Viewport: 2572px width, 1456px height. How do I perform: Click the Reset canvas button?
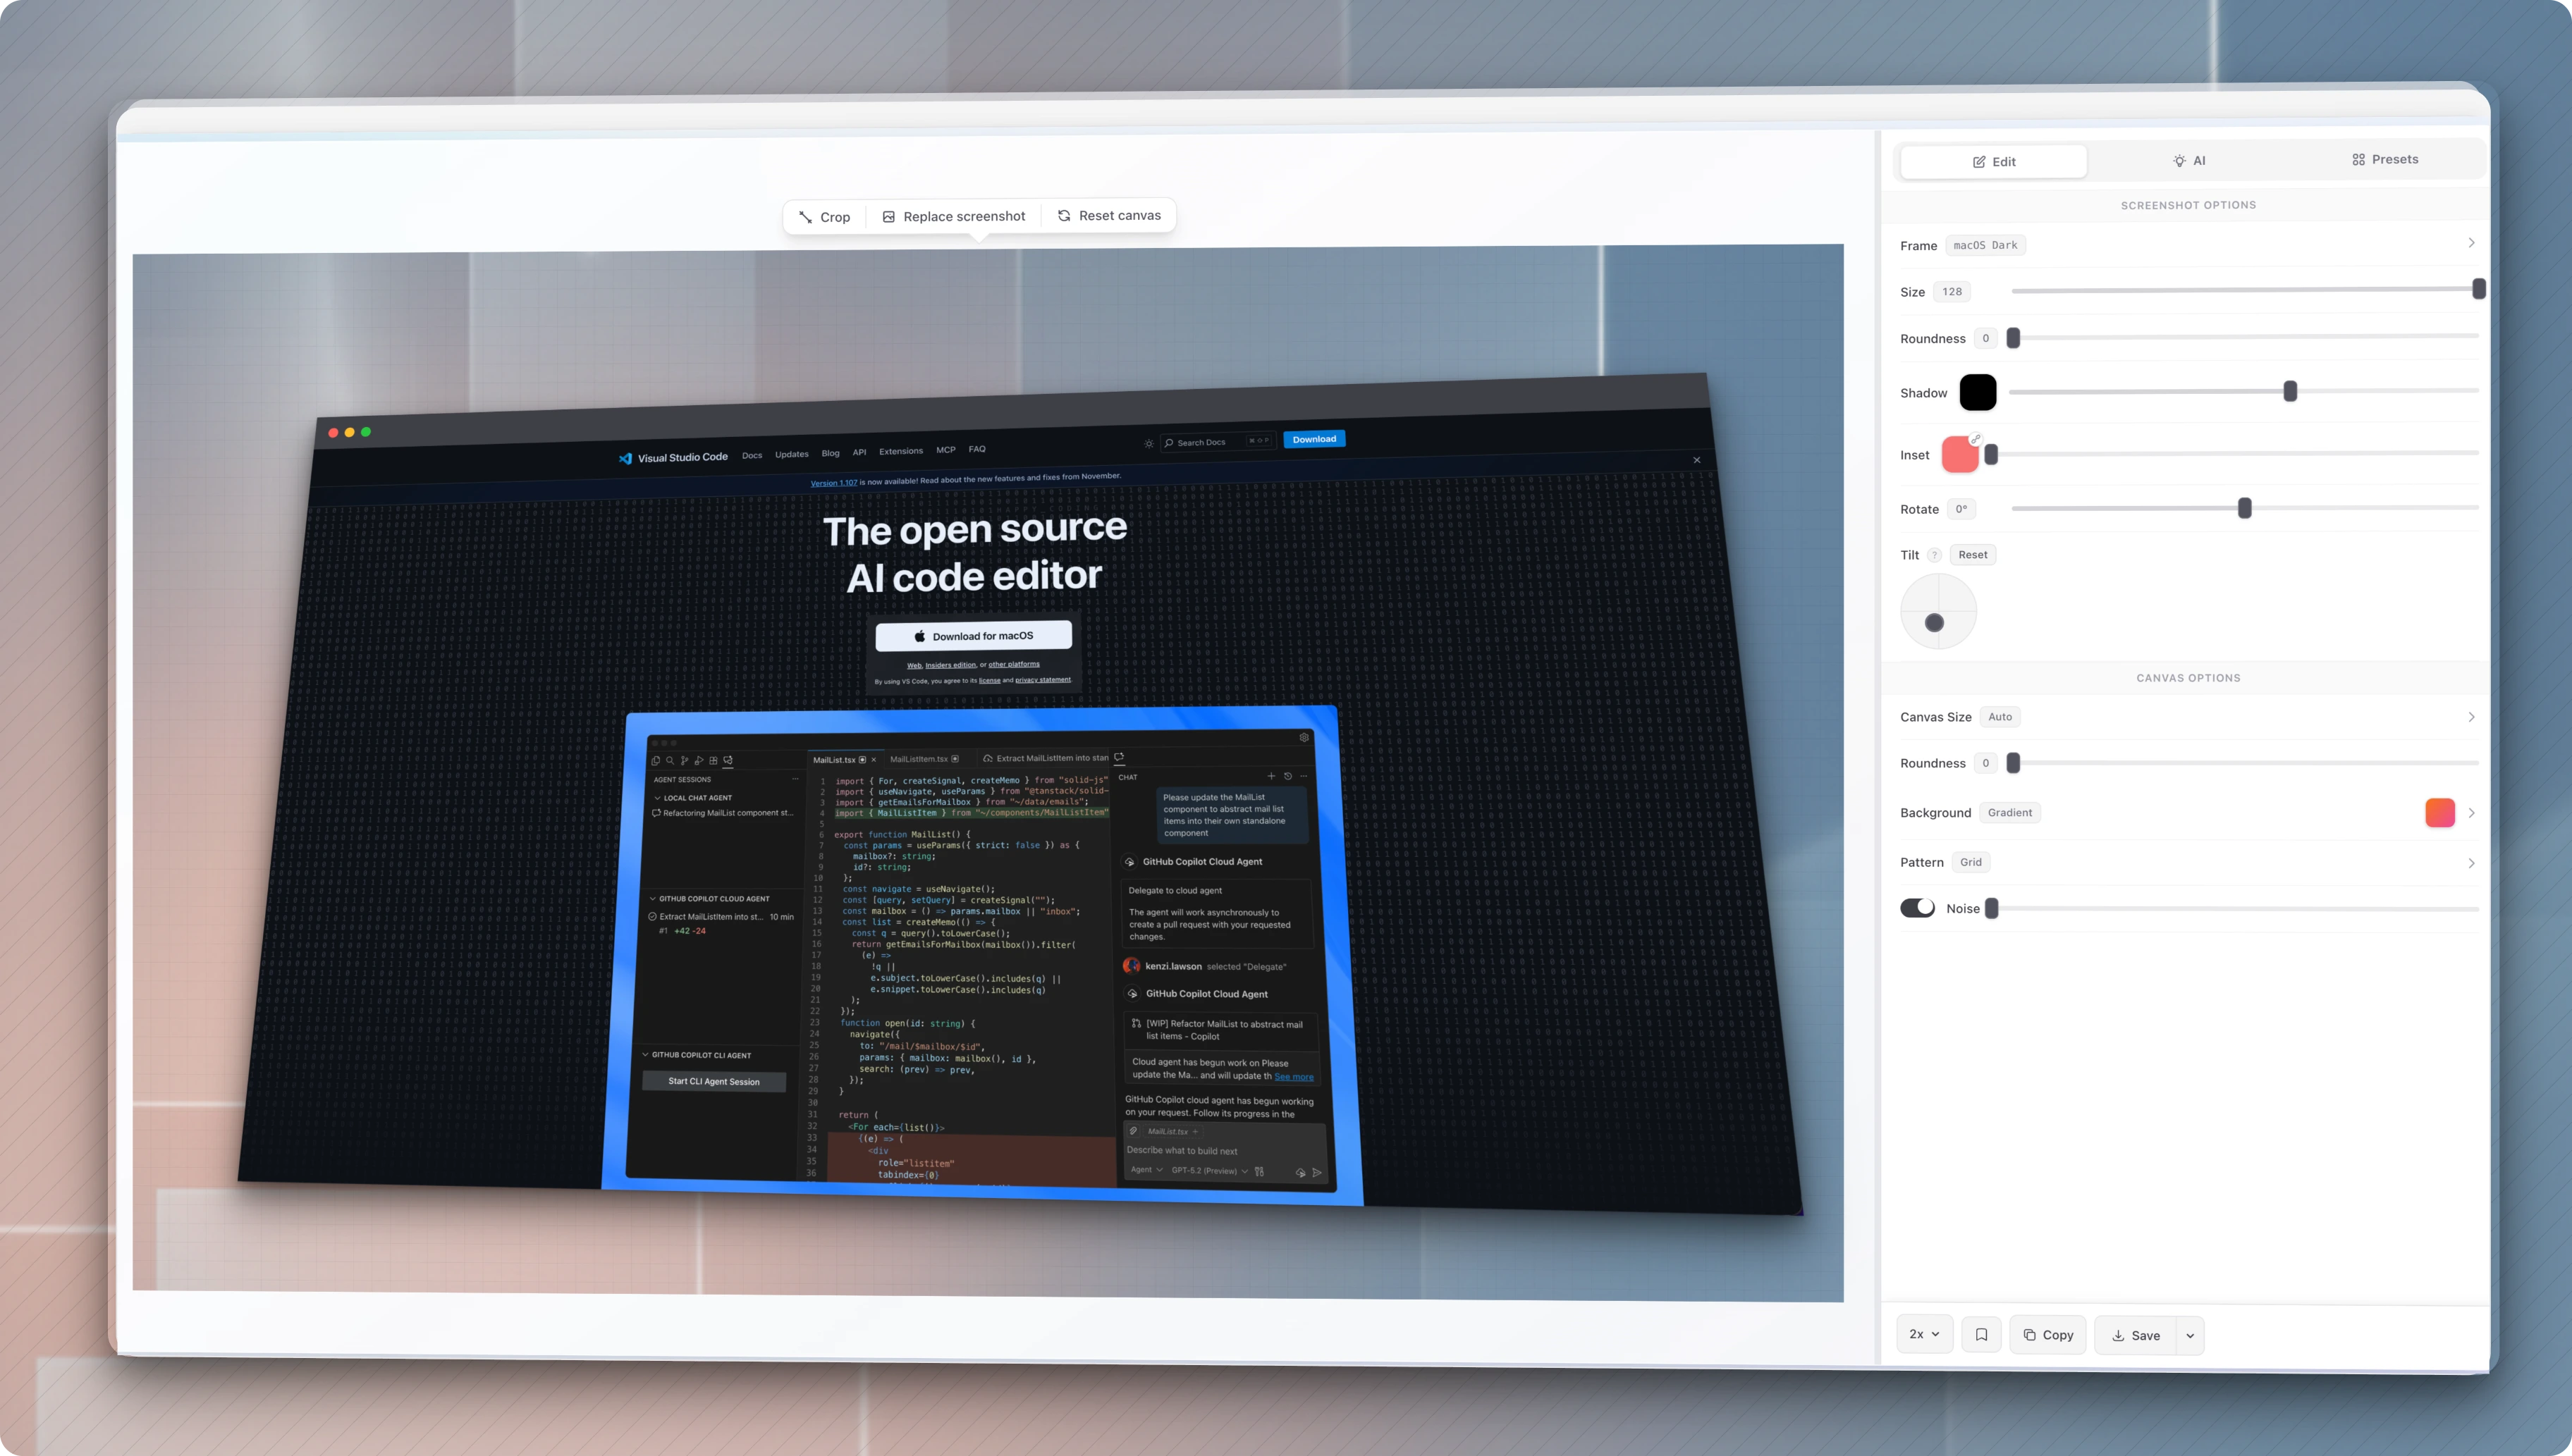(1108, 215)
